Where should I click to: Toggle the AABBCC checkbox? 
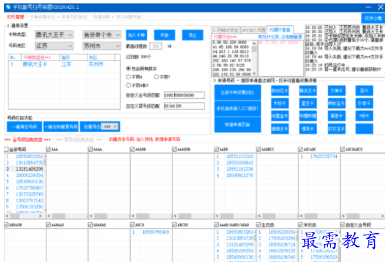(x=258, y=149)
